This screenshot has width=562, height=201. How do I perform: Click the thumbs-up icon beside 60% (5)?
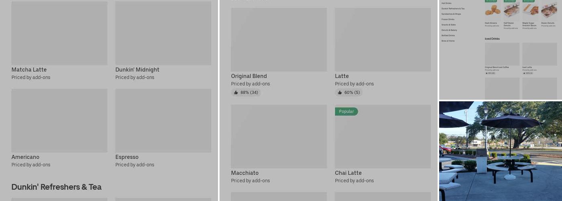point(340,92)
